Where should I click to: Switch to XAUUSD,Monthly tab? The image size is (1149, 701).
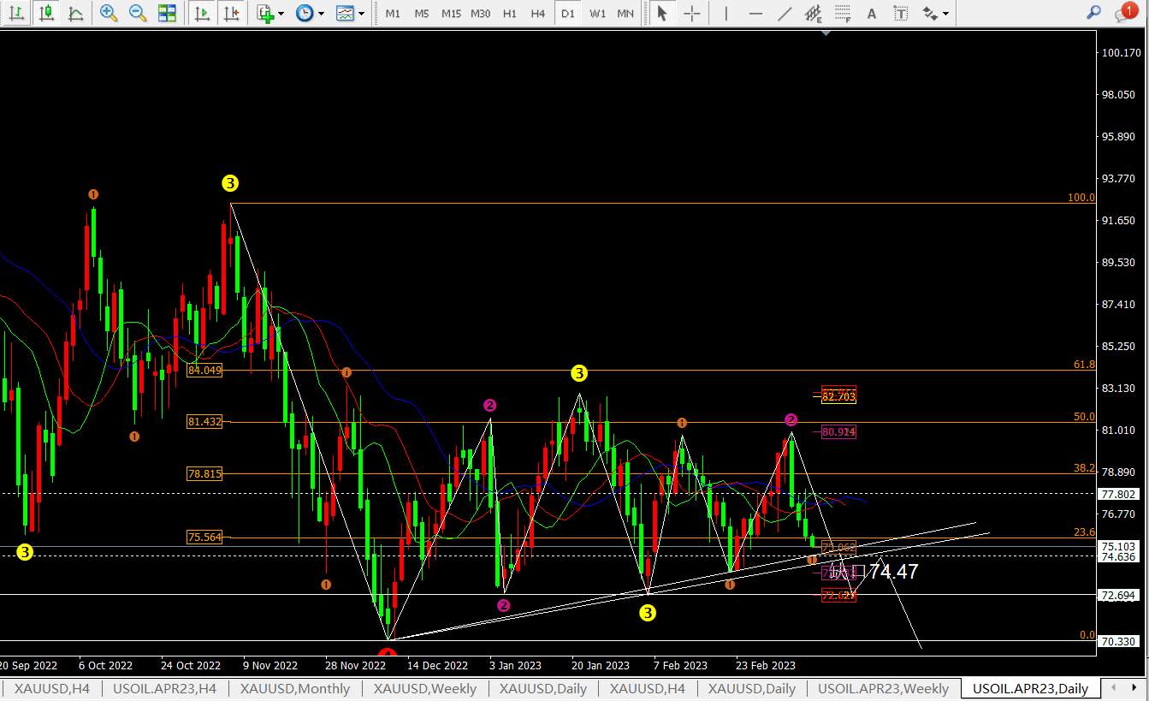295,688
